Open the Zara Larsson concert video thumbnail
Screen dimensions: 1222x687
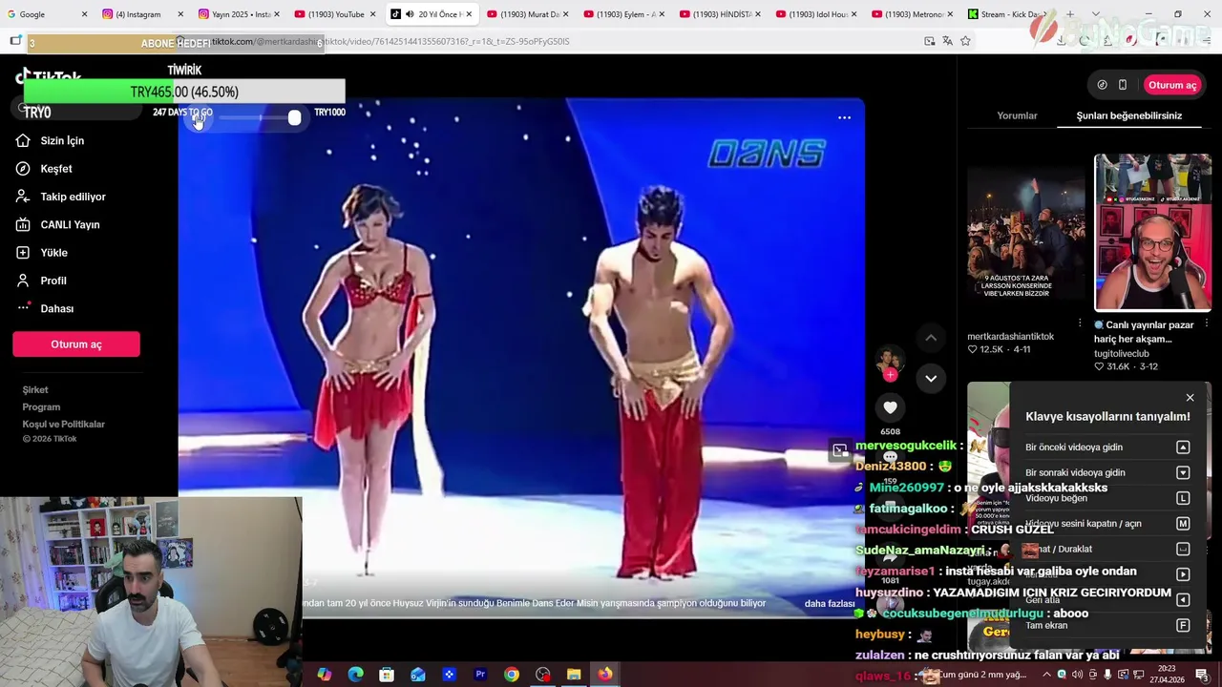[x=1025, y=233]
